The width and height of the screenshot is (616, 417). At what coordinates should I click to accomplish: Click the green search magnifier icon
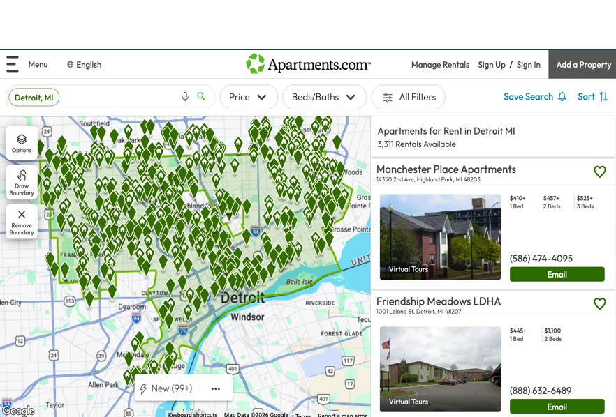click(x=200, y=96)
